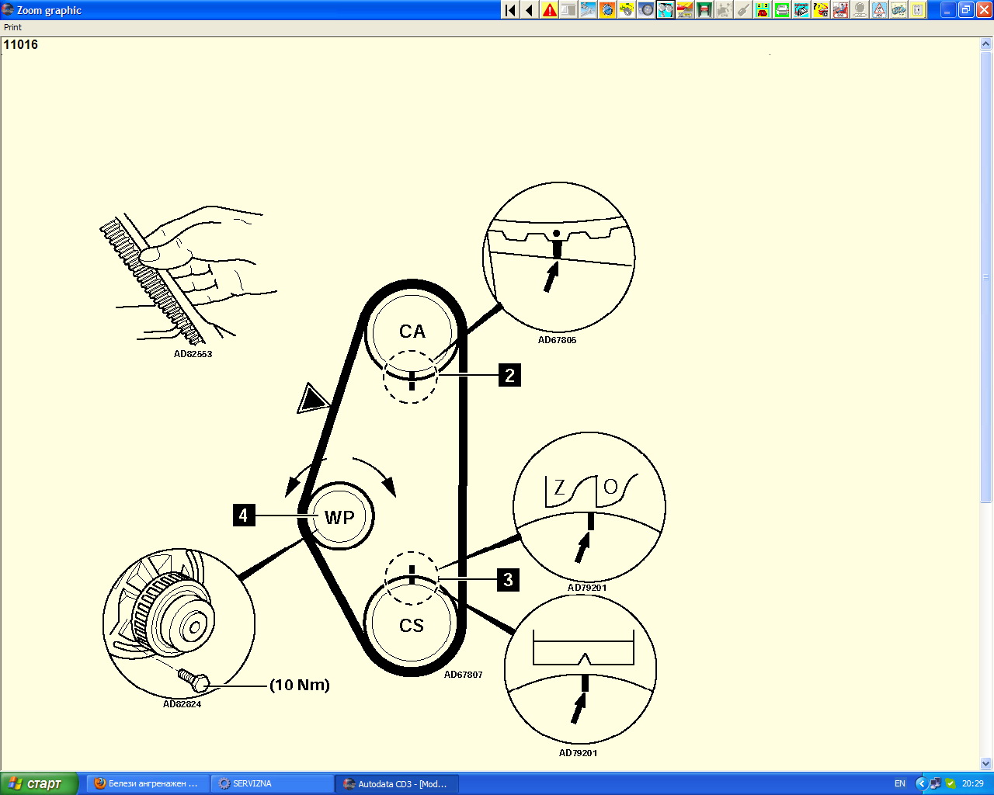Viewport: 994px width, 795px height.
Task: Click the airbag warning triangle icon
Action: (879, 10)
